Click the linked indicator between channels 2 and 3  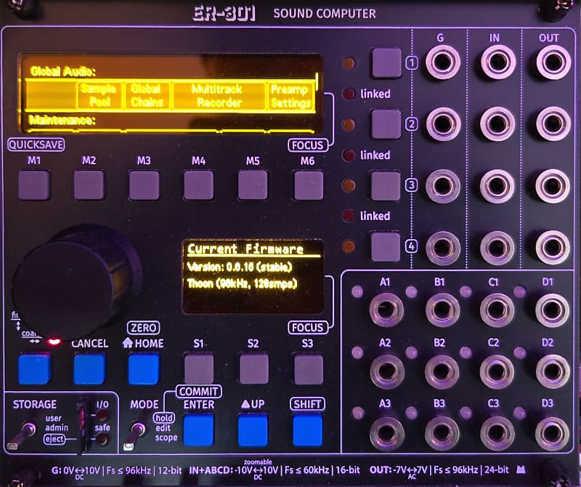349,155
